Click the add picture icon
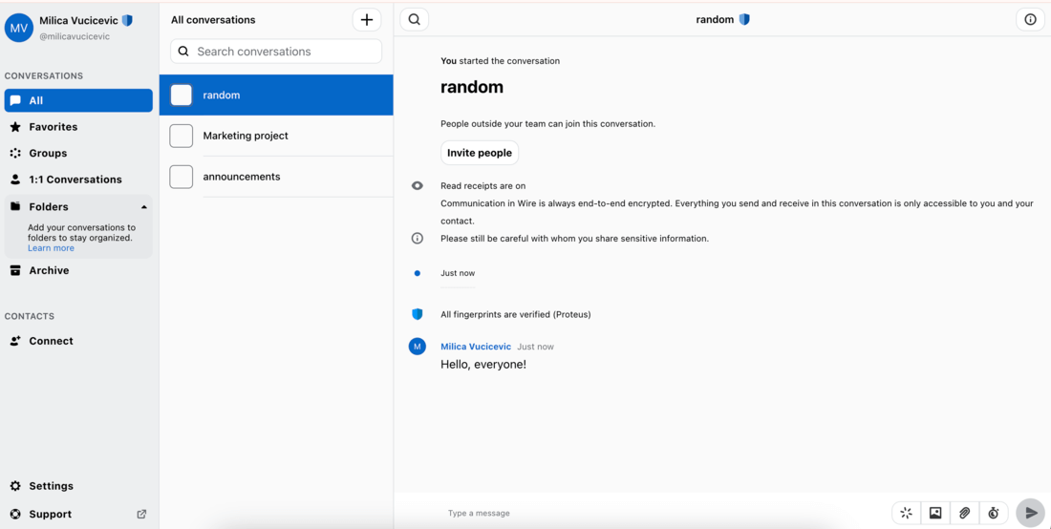Image resolution: width=1051 pixels, height=529 pixels. click(935, 513)
